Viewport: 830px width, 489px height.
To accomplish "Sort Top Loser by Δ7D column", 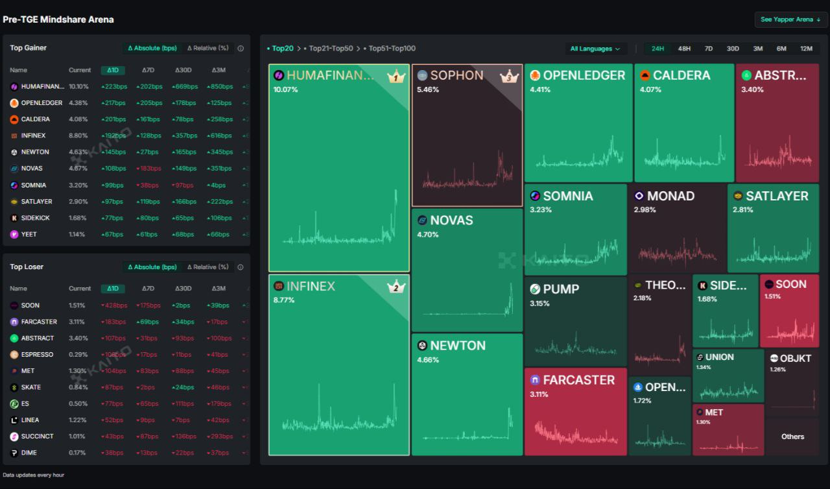I will (148, 289).
